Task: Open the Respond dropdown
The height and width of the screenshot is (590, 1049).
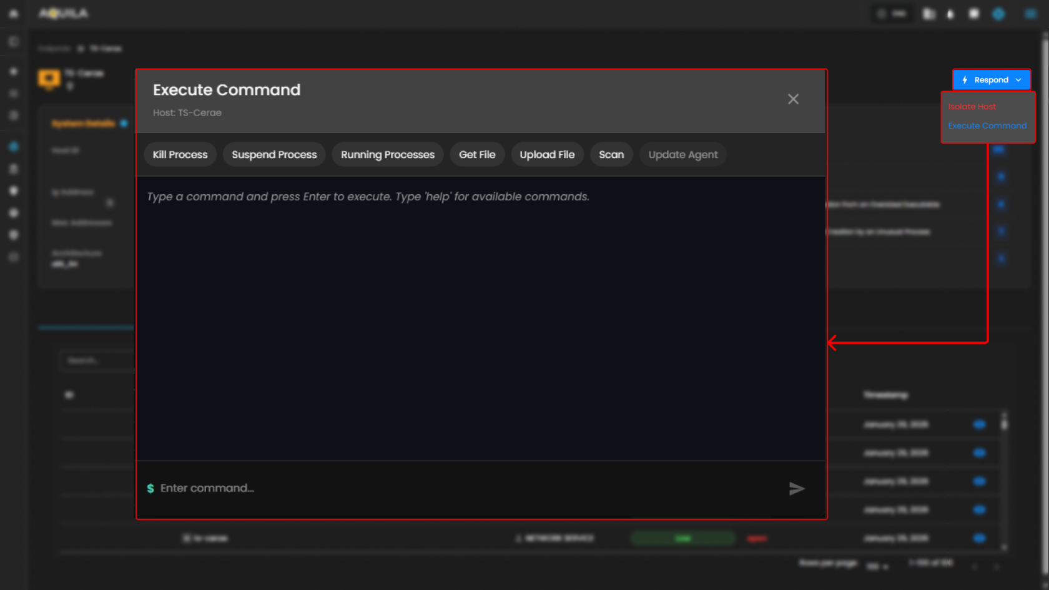Action: pos(991,80)
